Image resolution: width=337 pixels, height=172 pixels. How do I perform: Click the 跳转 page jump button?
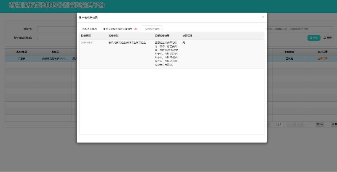pyautogui.click(x=320, y=124)
